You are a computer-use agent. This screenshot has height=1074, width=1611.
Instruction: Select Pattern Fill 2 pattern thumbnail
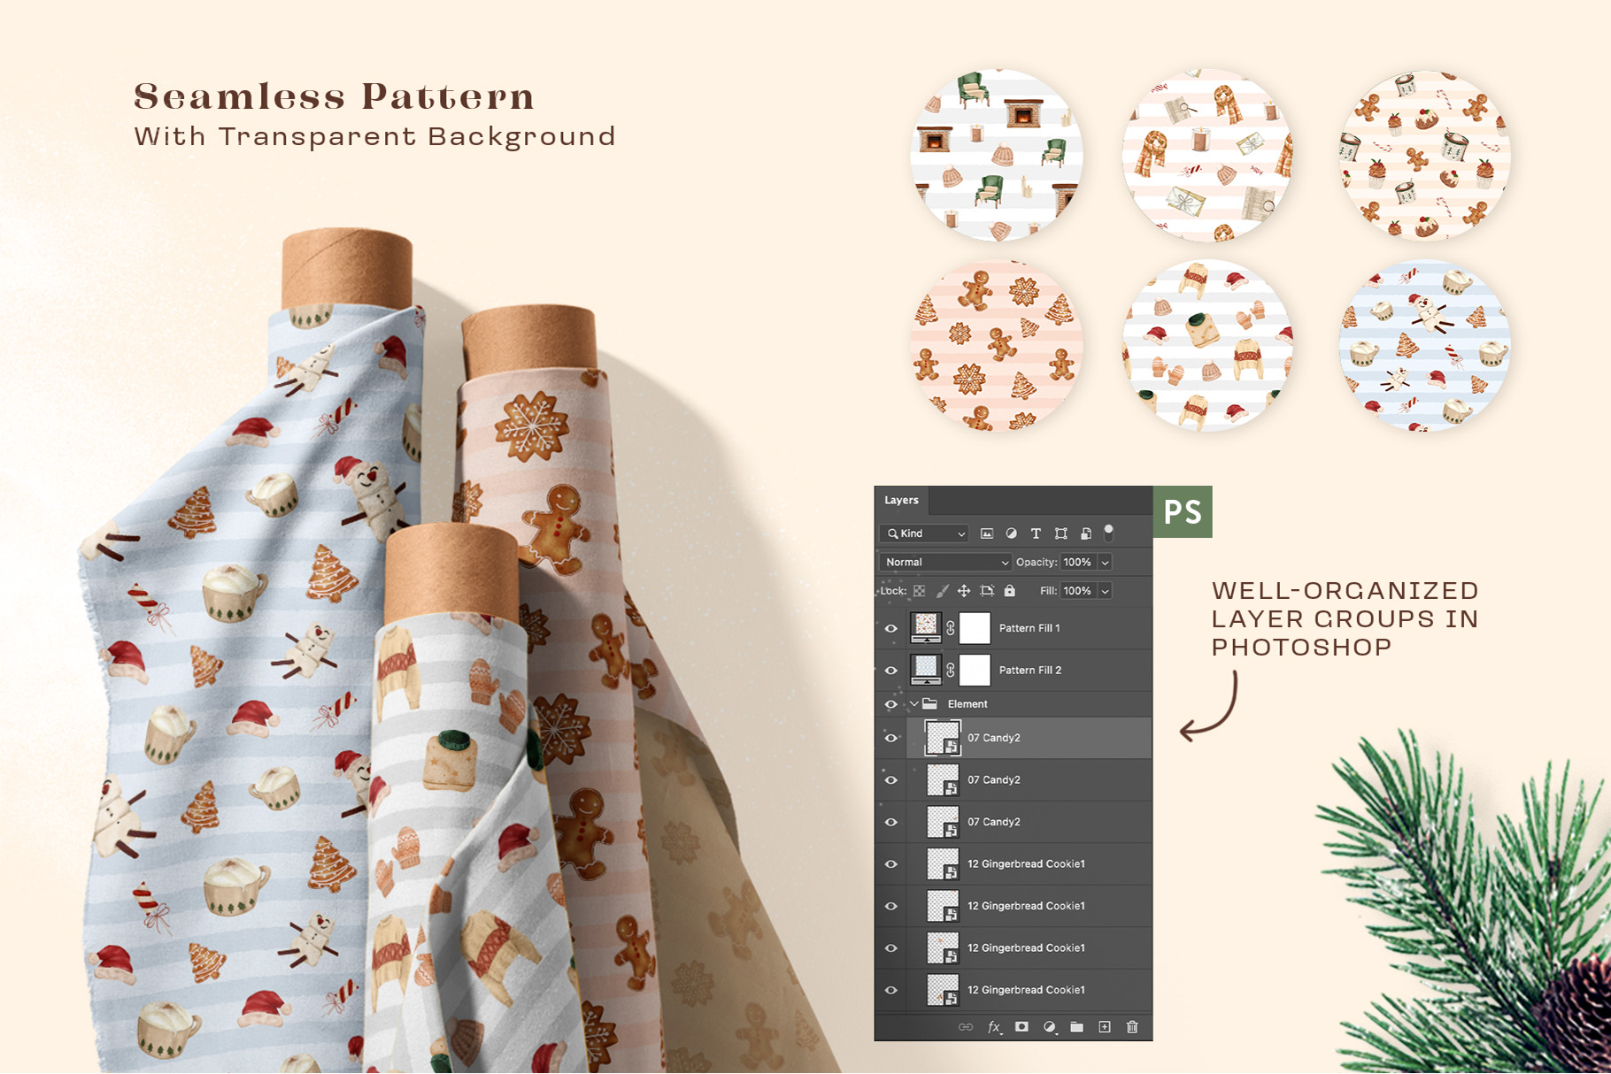[926, 670]
